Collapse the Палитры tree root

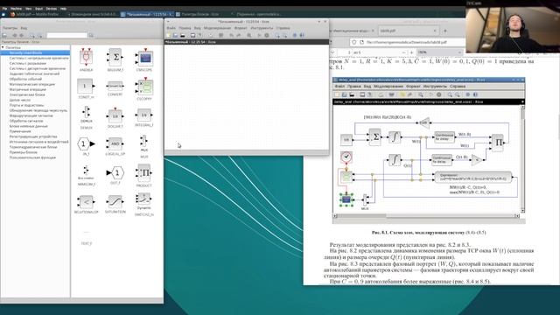[x=3, y=47]
